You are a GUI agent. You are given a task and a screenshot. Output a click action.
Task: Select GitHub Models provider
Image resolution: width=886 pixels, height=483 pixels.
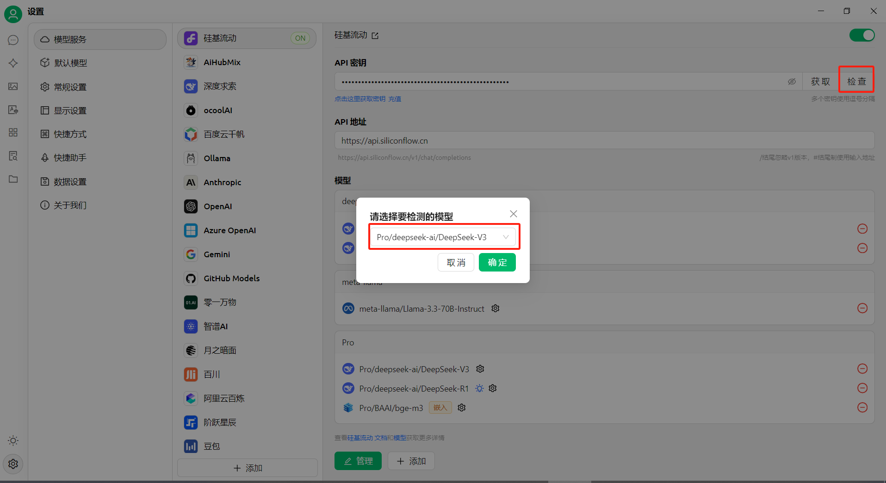247,278
